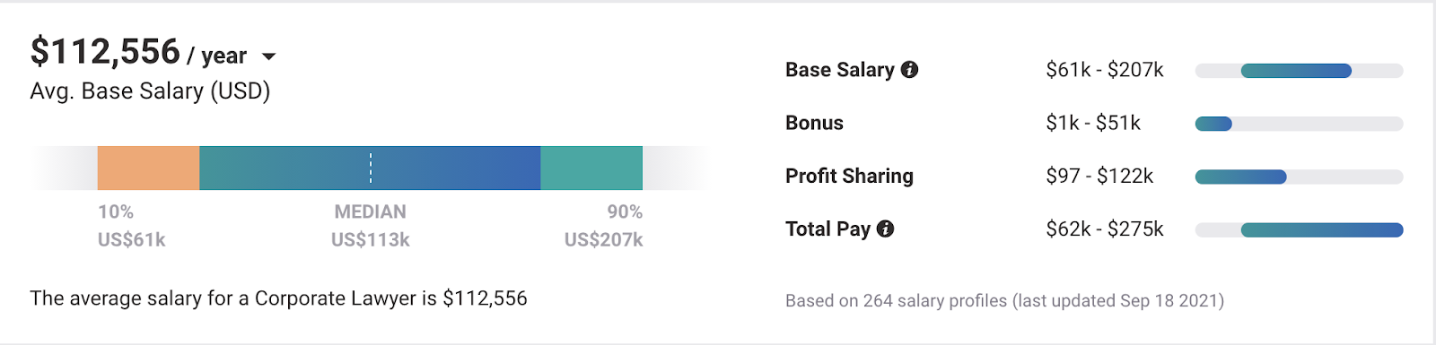
Task: Click the Bonus range bar
Action: [1299, 124]
